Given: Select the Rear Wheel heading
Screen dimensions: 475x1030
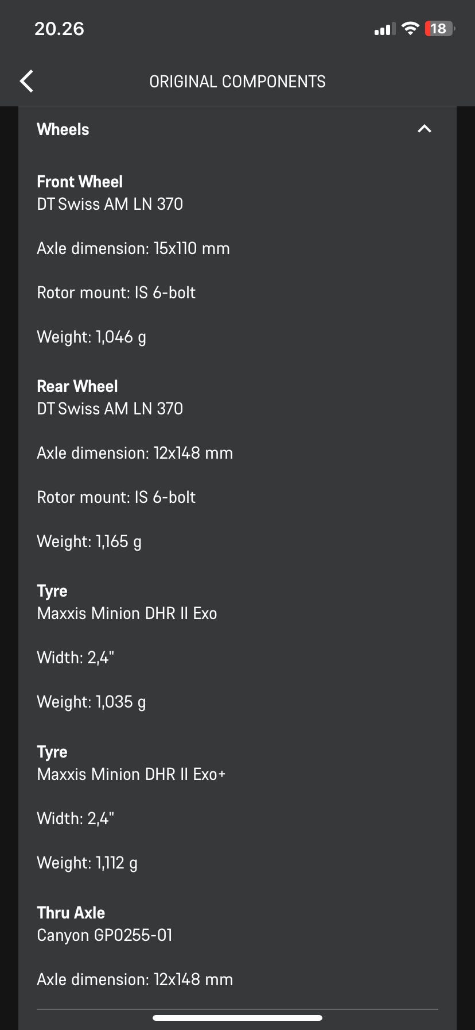Looking at the screenshot, I should coord(77,386).
